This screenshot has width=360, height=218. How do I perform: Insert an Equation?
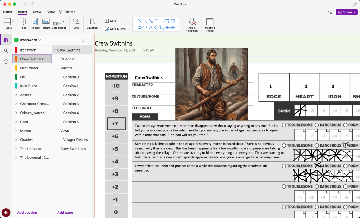point(92,22)
